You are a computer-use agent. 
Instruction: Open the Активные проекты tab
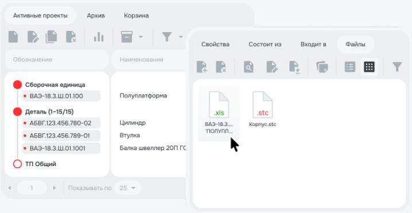point(40,15)
